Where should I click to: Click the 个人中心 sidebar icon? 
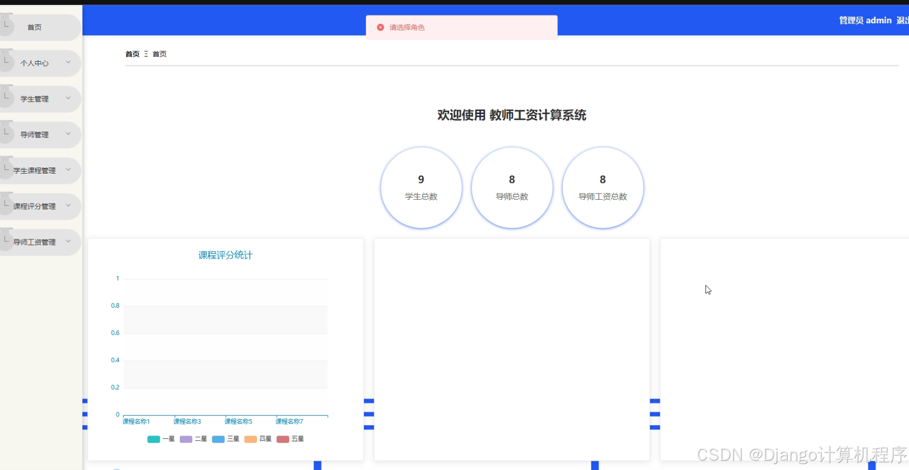6,60
